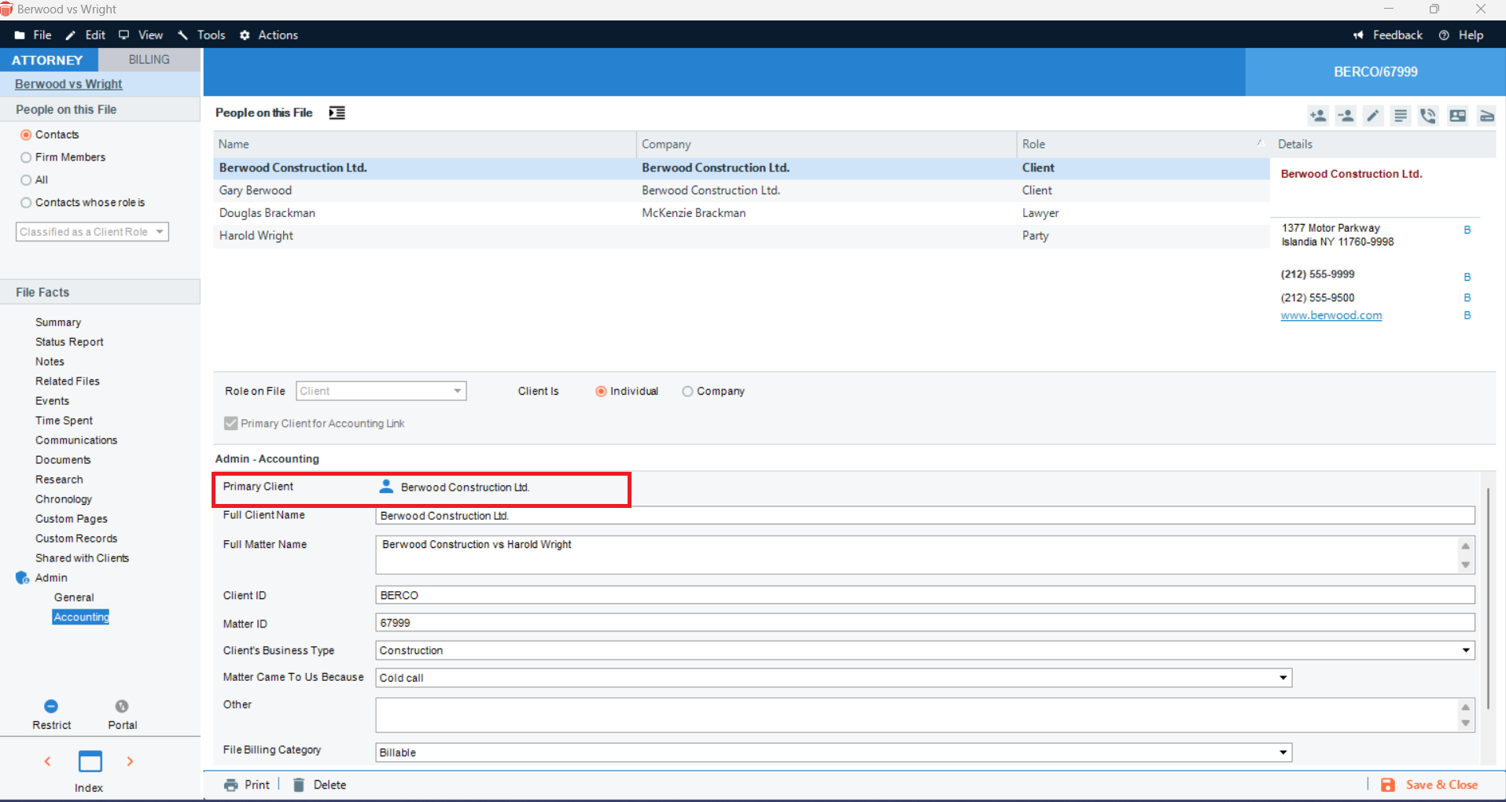This screenshot has width=1506, height=802.
Task: Click the phone call icon
Action: (1428, 116)
